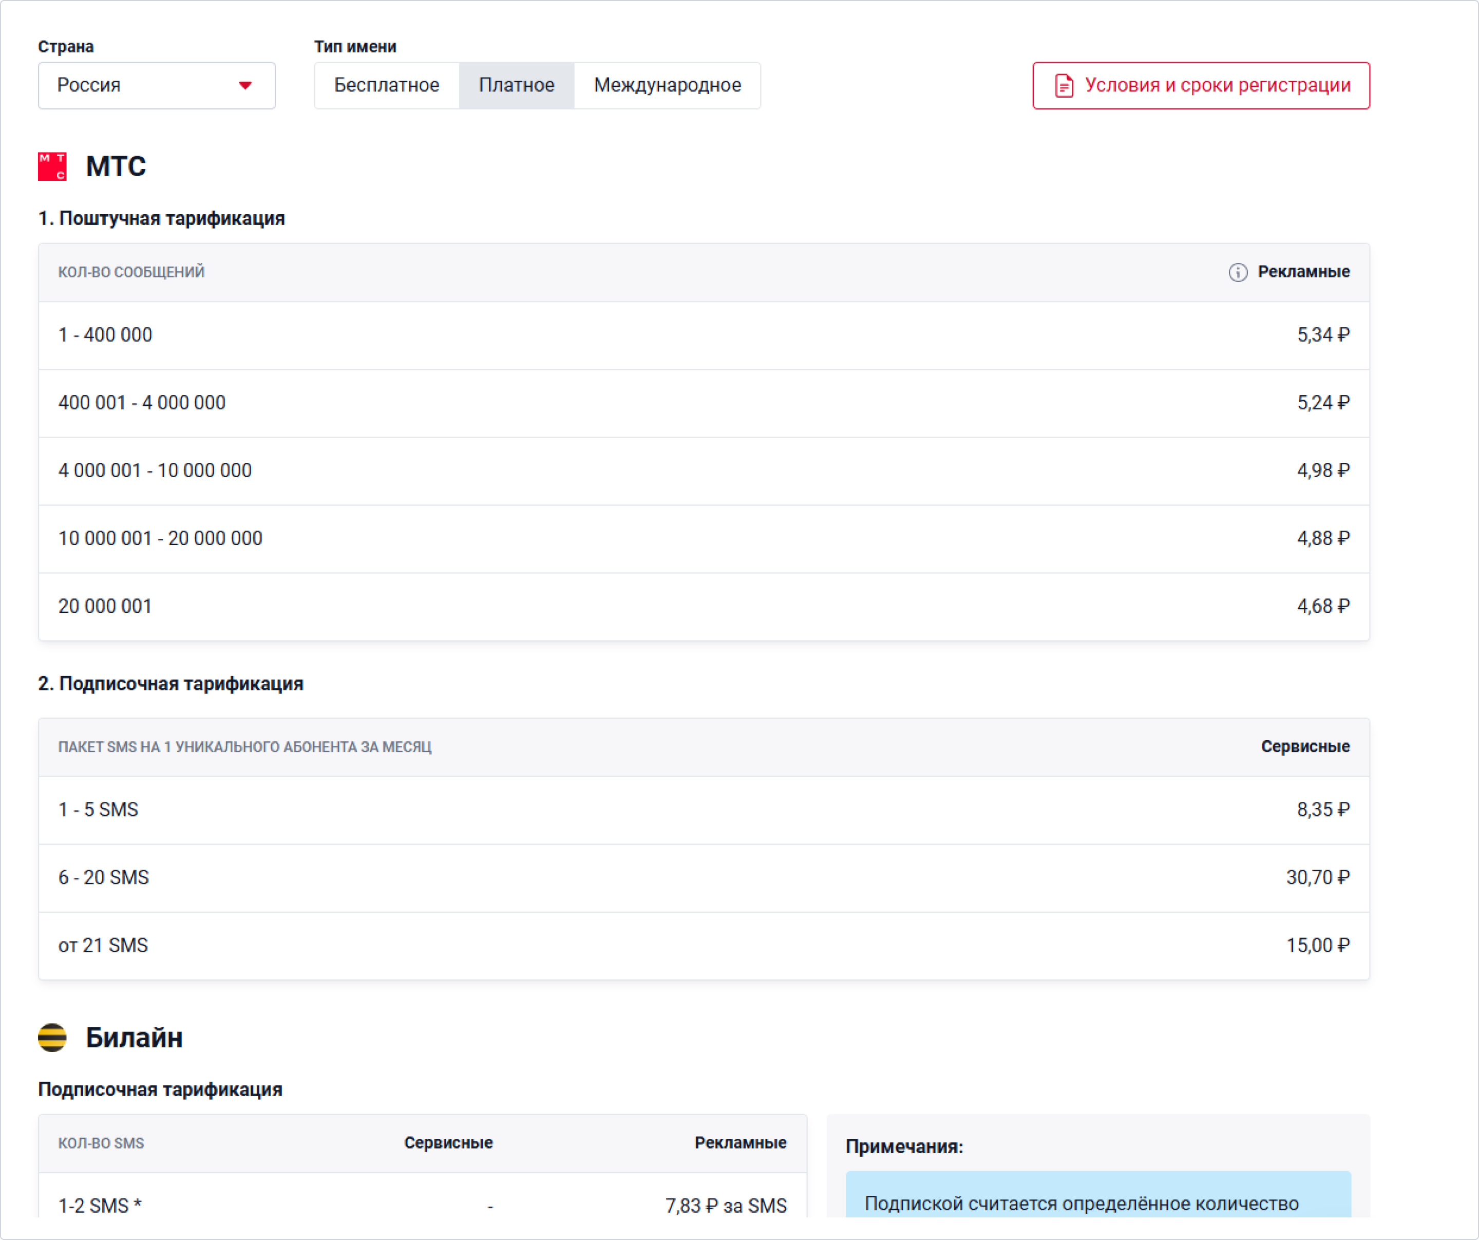Click the price 4,98 ₽
1479x1240 pixels.
point(1323,471)
